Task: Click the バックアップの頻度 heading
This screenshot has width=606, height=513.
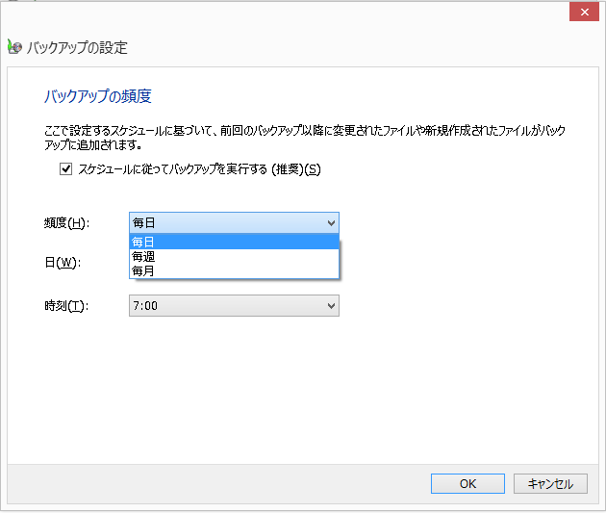Action: pyautogui.click(x=98, y=96)
